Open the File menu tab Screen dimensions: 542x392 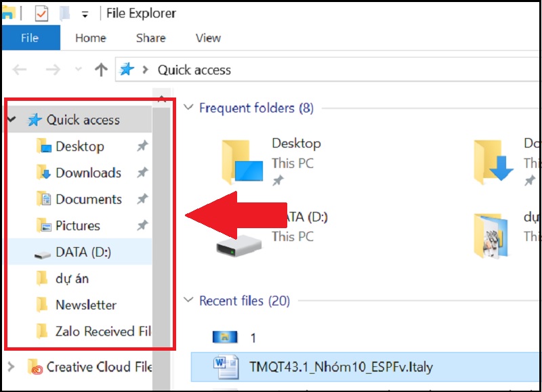[x=30, y=38]
